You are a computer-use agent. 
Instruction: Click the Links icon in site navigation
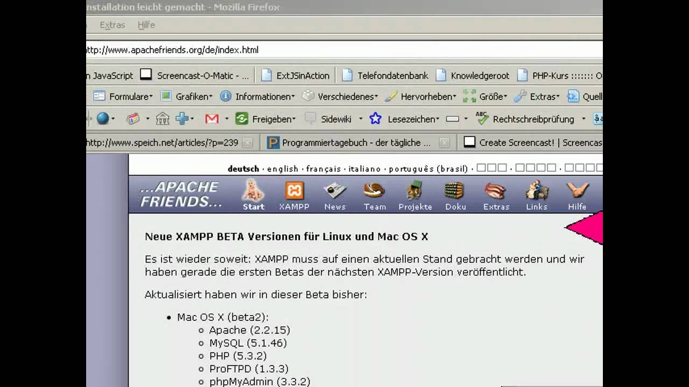tap(537, 196)
